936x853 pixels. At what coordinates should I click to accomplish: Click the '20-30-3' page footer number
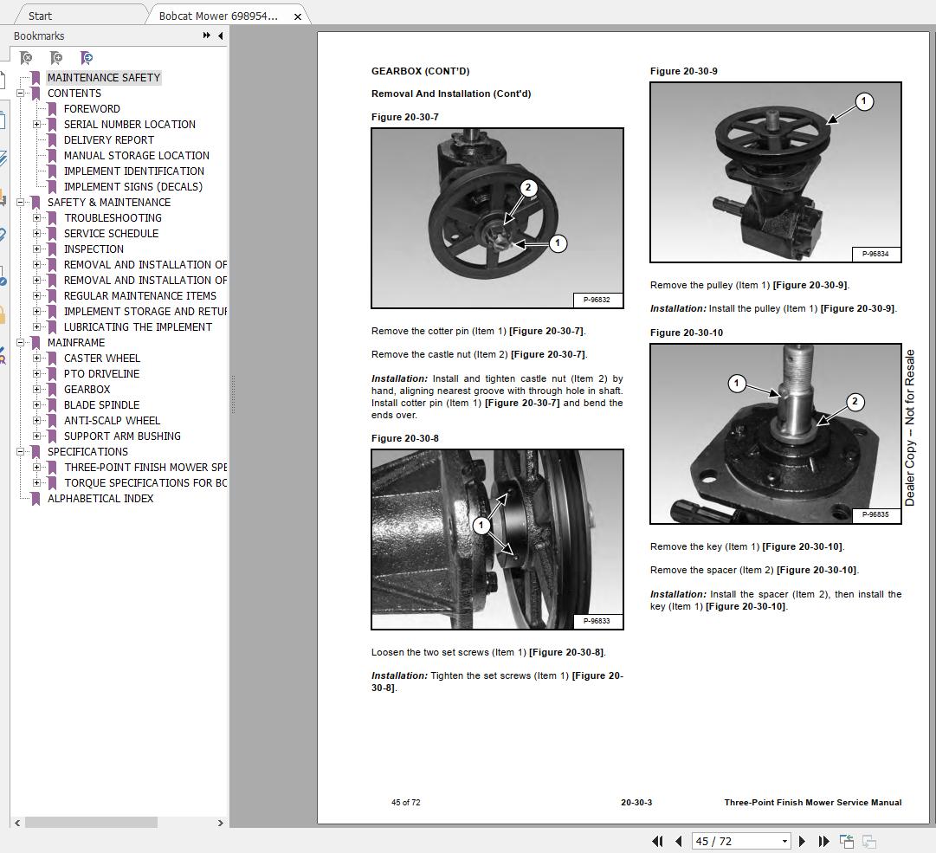point(636,802)
